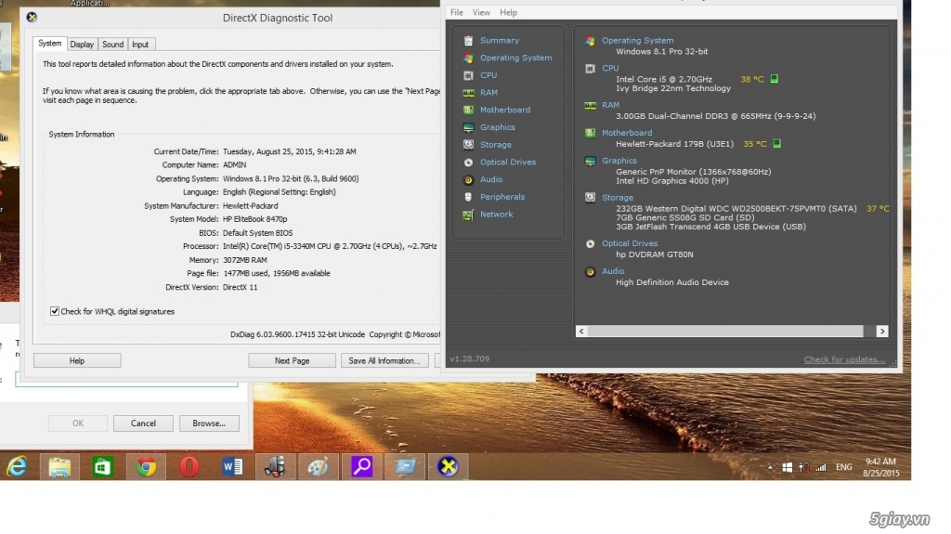The height and width of the screenshot is (534, 951).
Task: Open the Network icon in sidebar
Action: tap(468, 215)
